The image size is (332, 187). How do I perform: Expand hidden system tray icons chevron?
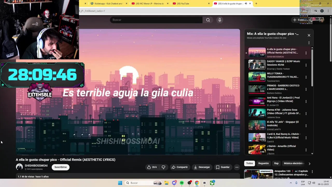click(290, 183)
